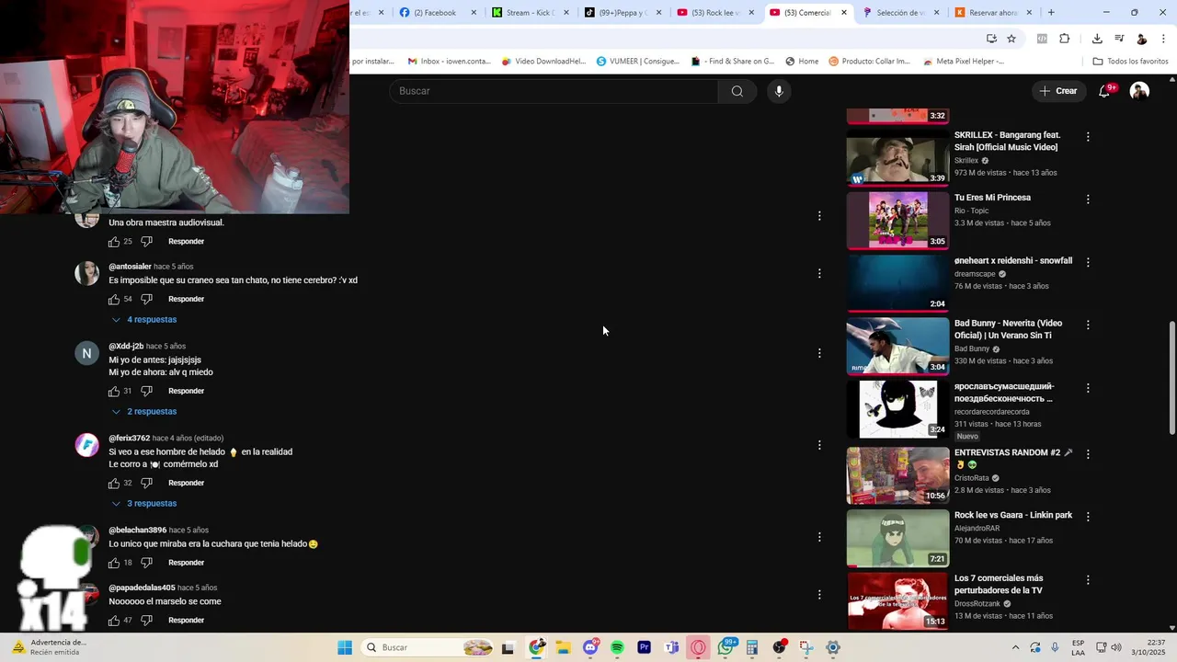Switch to the Facebook tab
Viewport: 1177px width, 662px height.
tap(438, 13)
